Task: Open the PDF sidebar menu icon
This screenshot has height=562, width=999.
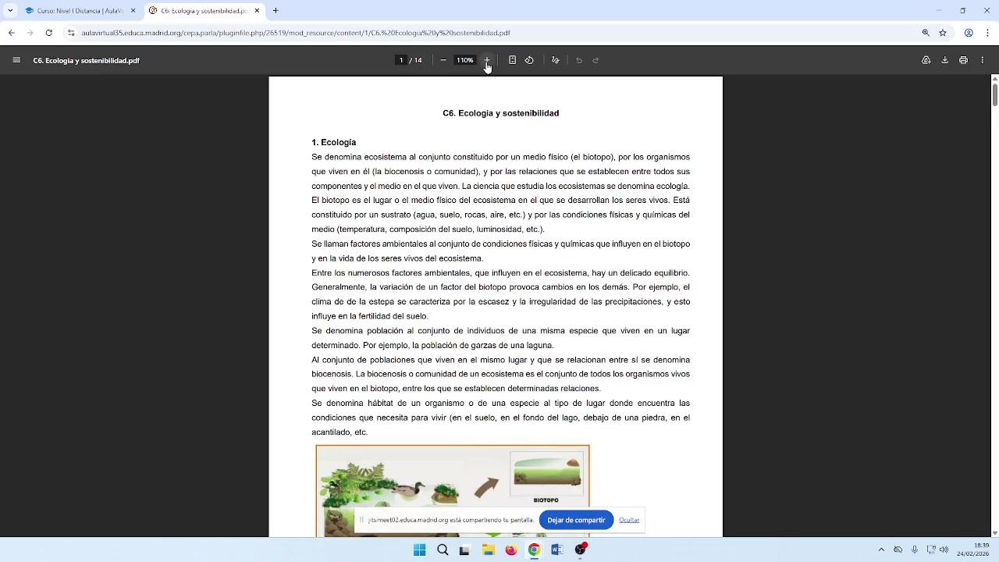Action: pyautogui.click(x=16, y=60)
